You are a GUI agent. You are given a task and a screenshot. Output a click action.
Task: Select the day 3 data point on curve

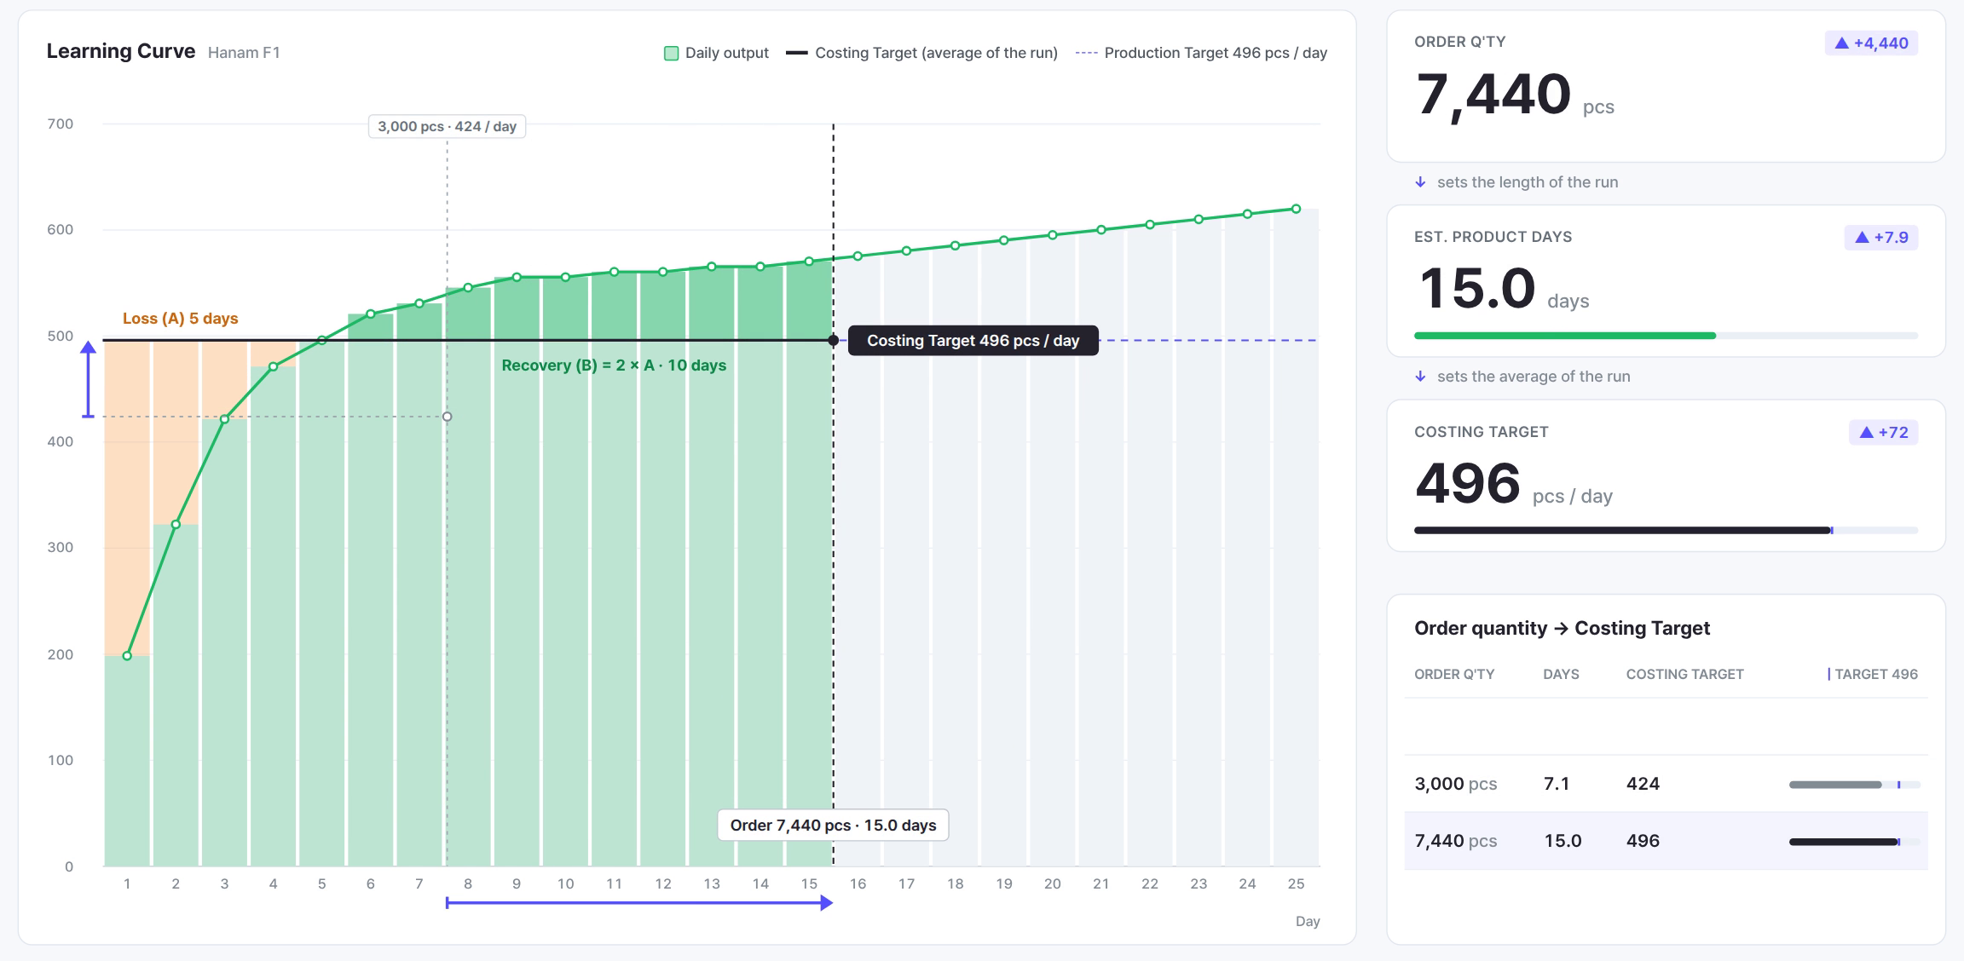tap(224, 419)
